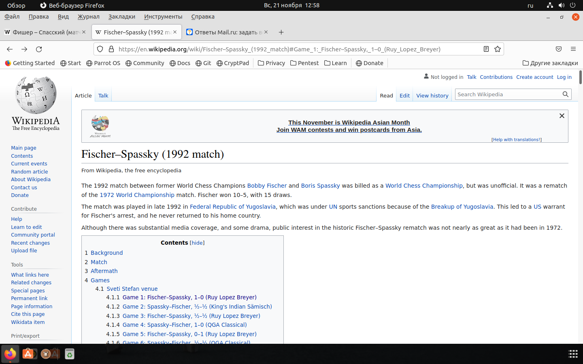The width and height of the screenshot is (583, 364).
Task: Open Getting Started bookmark
Action: point(30,63)
